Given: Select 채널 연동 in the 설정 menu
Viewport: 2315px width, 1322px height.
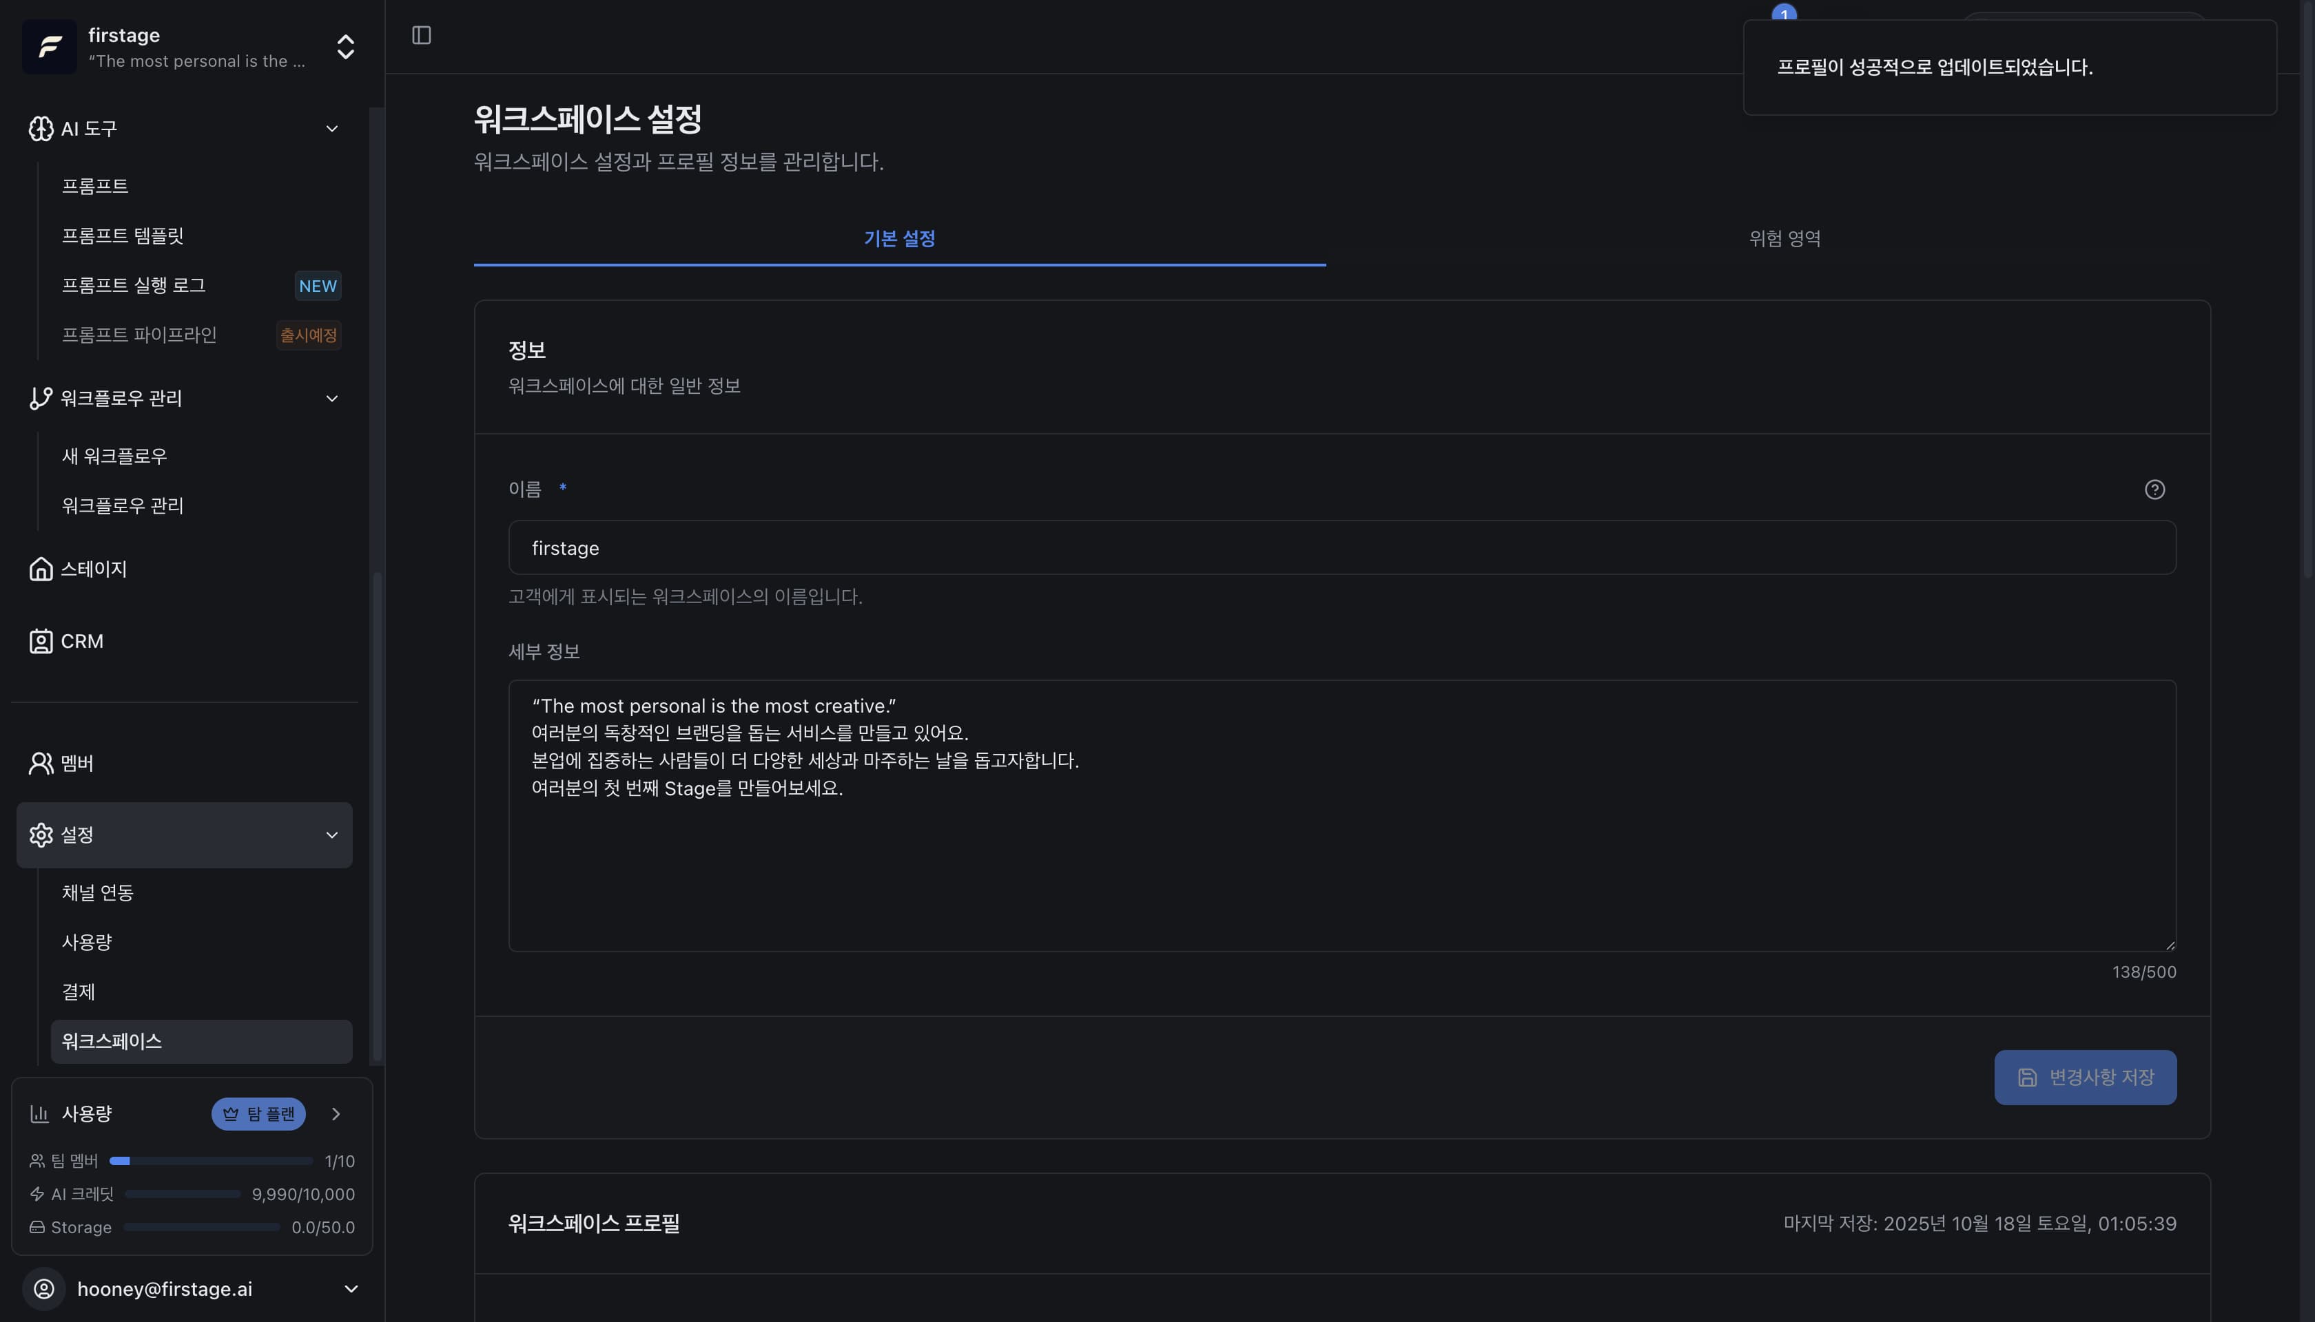Looking at the screenshot, I should tap(98, 892).
